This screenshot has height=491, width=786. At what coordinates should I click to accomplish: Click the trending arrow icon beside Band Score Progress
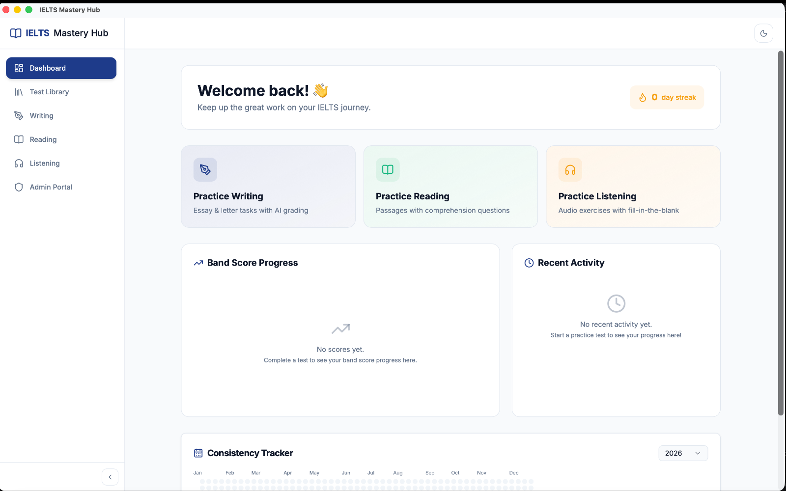[x=198, y=263]
